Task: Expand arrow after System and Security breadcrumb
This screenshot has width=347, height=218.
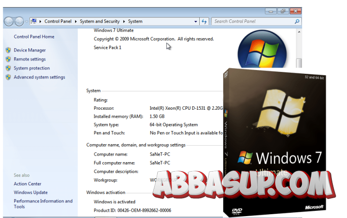Action: click(124, 21)
